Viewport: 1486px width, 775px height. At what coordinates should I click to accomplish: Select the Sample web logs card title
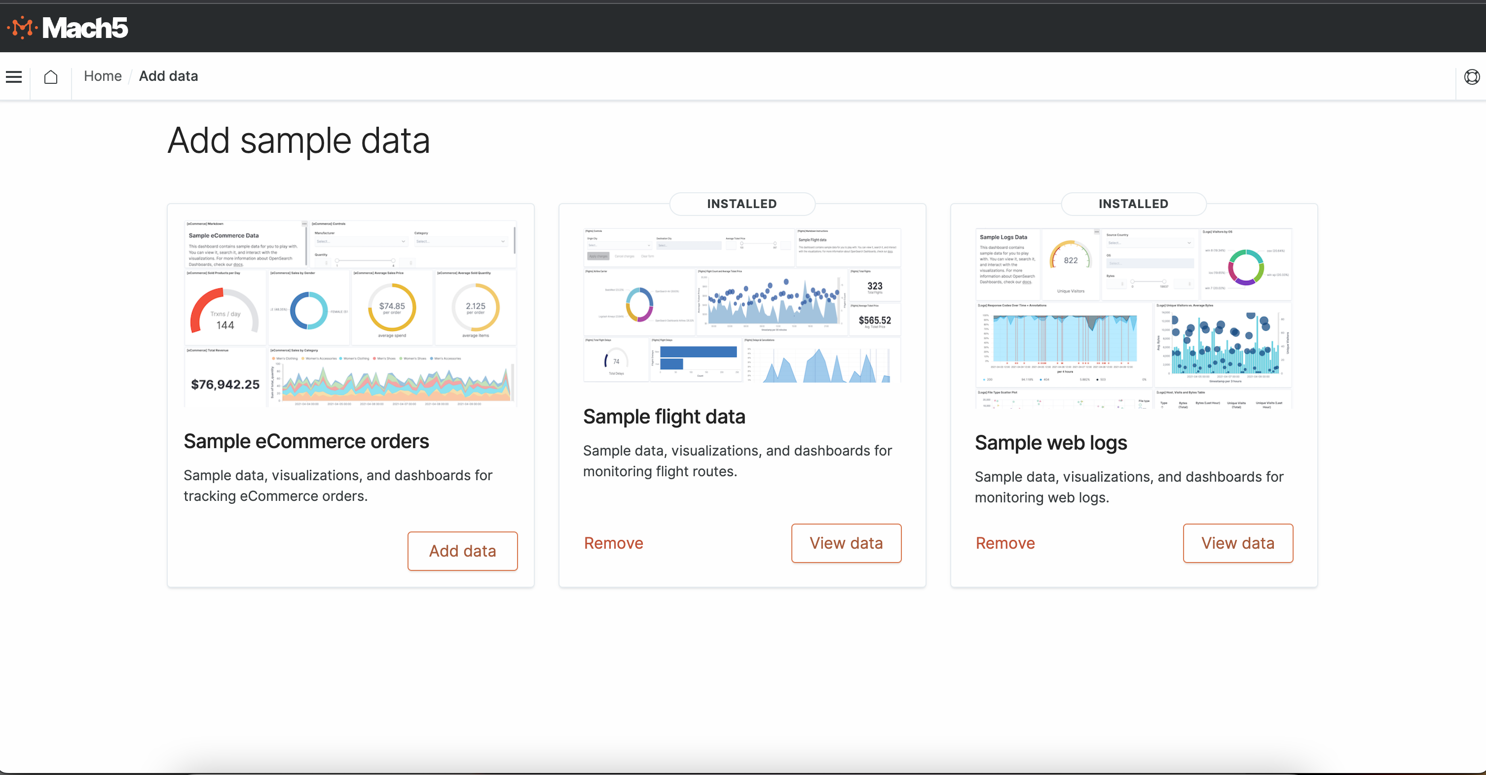[x=1050, y=442]
